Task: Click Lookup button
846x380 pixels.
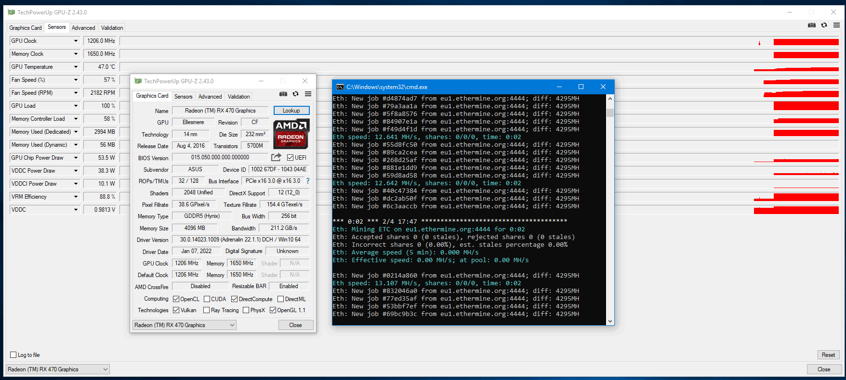Action: 291,111
